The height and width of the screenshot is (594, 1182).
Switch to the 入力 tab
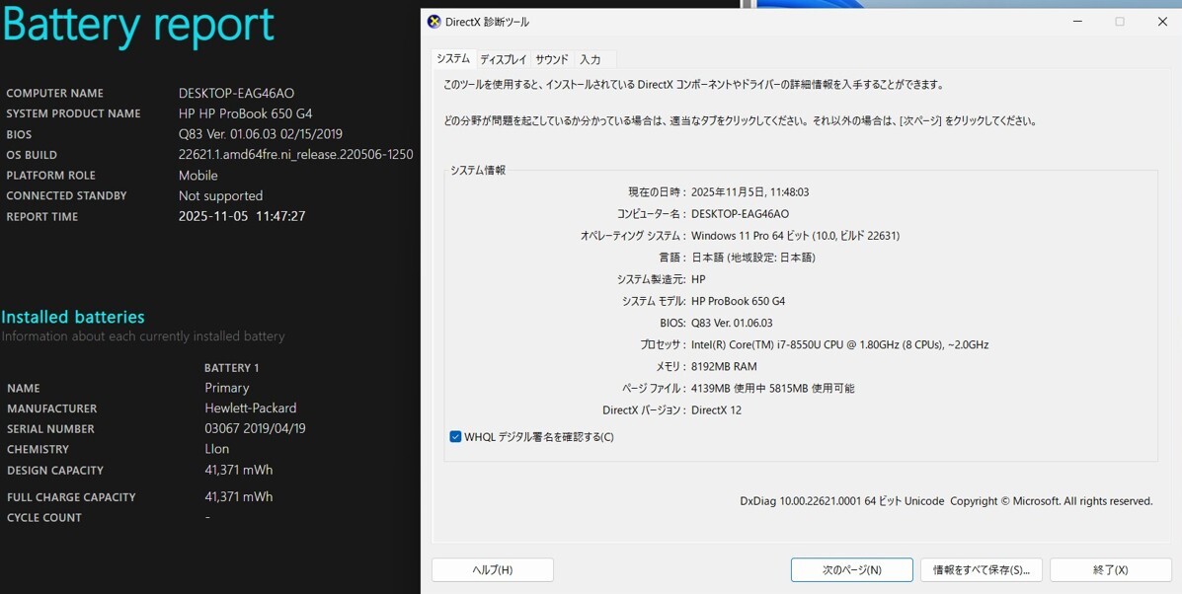591,59
